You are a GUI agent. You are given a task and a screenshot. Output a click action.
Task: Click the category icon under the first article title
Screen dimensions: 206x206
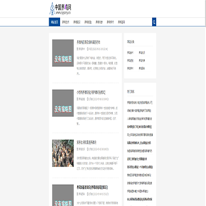click(x=77, y=49)
